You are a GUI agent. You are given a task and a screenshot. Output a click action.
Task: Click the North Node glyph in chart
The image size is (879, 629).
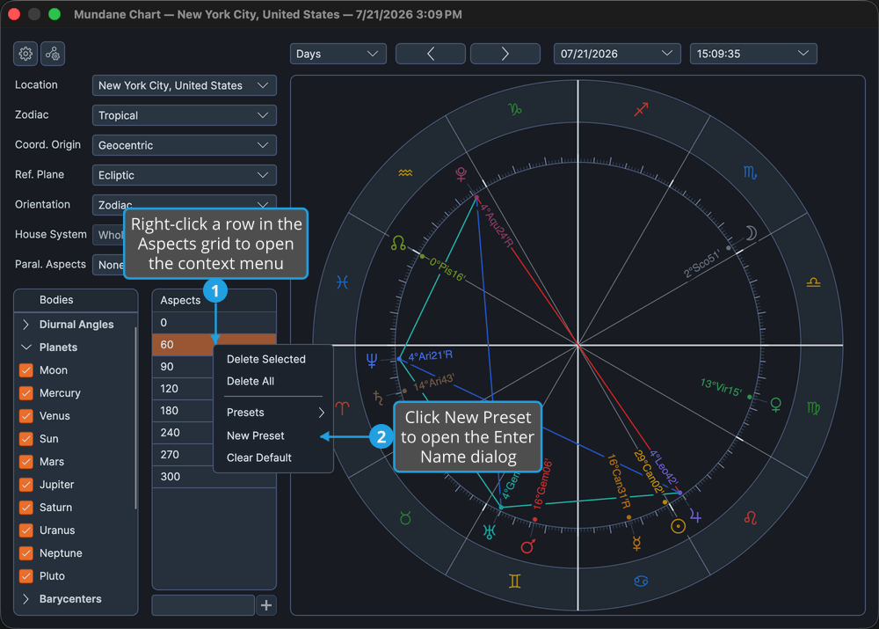pos(398,243)
